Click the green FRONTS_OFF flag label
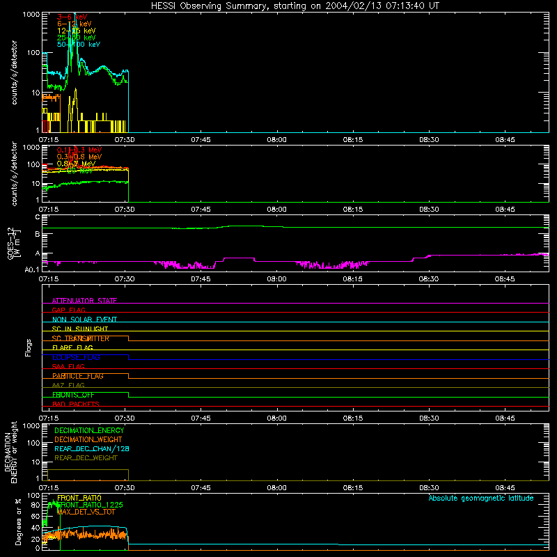Viewport: 557px width, 557px height. point(73,395)
